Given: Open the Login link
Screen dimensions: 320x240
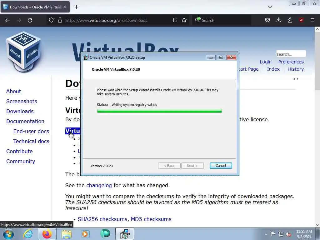Looking at the screenshot, I should [266, 62].
